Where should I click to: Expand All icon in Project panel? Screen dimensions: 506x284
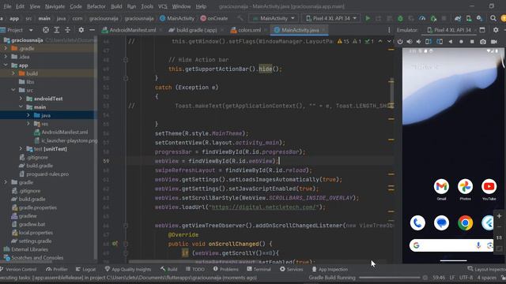pos(56,30)
